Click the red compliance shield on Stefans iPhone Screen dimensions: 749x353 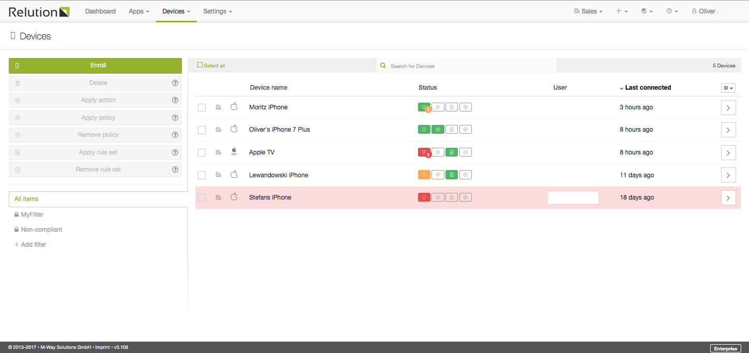(x=424, y=197)
